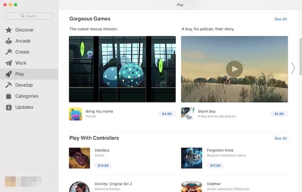The width and height of the screenshot is (302, 192).
Task: Open the Bring You Home screenshot
Action: click(122, 69)
